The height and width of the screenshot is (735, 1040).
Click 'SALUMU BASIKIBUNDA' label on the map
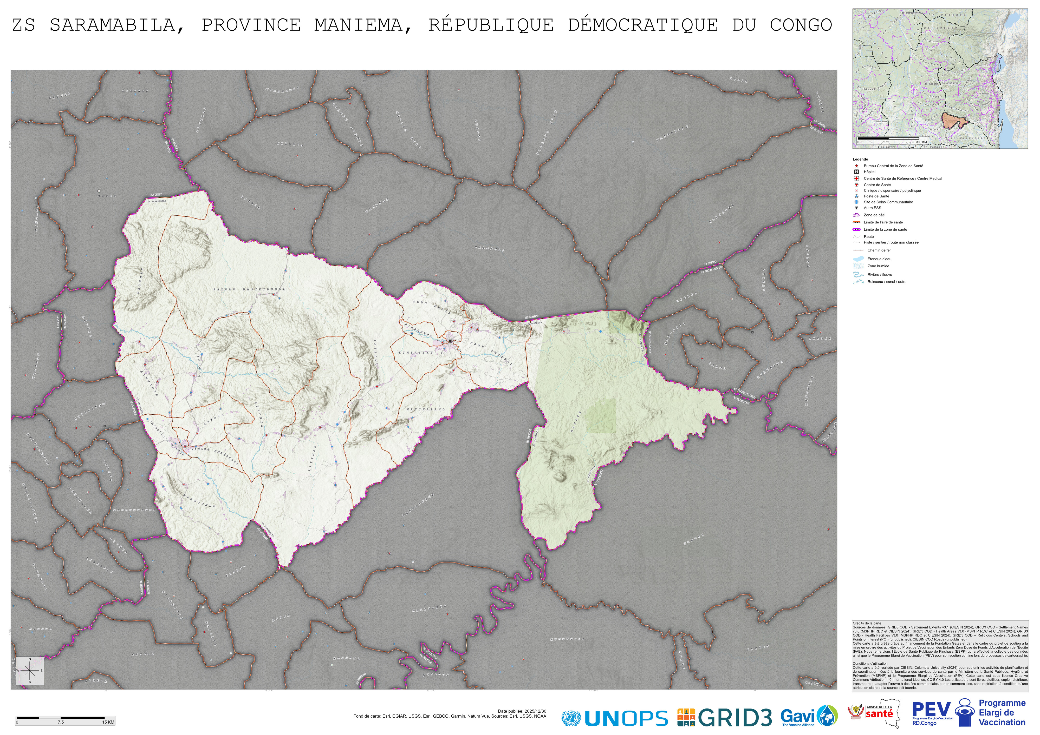click(x=249, y=290)
